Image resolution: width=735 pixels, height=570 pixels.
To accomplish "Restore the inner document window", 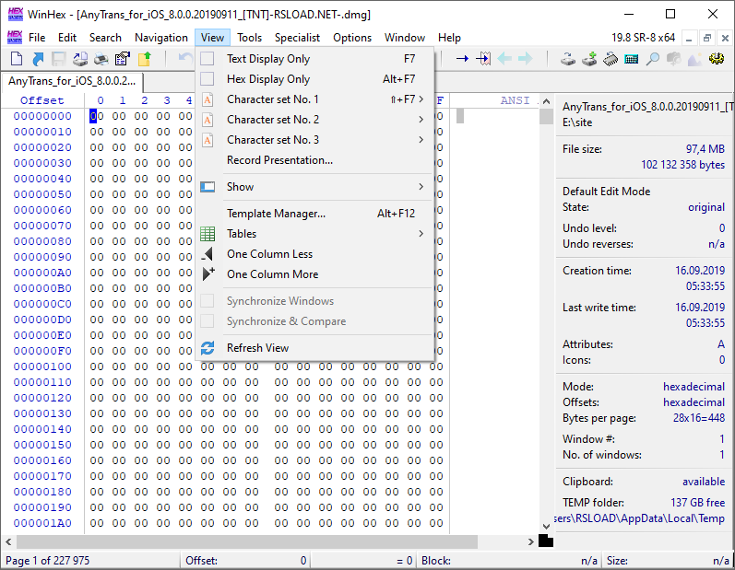I will (707, 38).
